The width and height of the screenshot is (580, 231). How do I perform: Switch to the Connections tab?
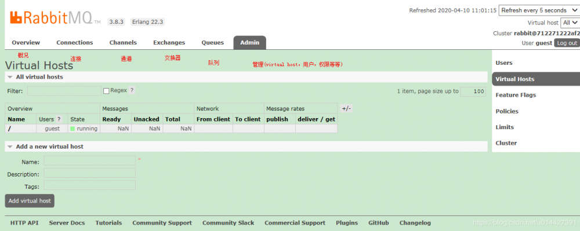(75, 42)
